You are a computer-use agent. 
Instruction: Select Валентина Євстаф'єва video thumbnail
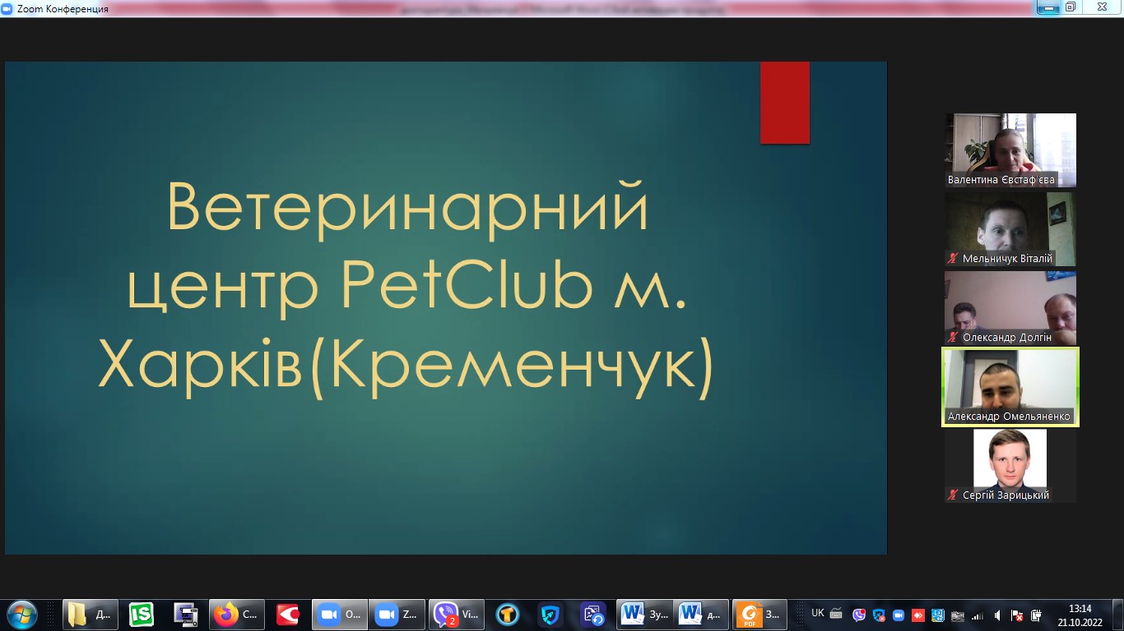point(1010,150)
